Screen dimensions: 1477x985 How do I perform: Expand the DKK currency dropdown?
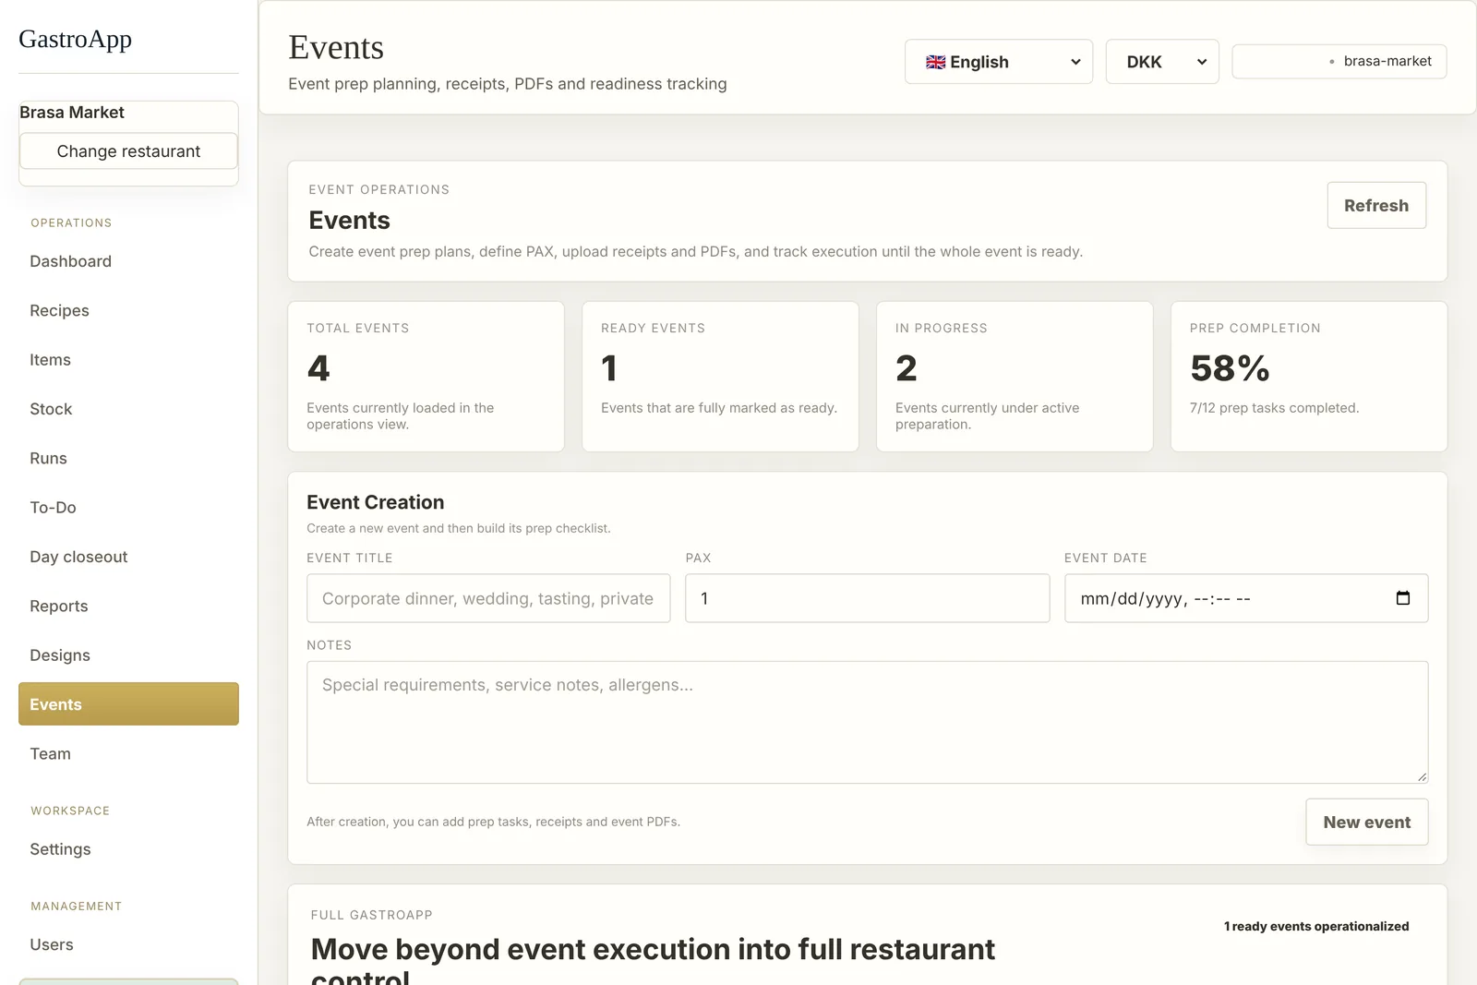(1162, 62)
